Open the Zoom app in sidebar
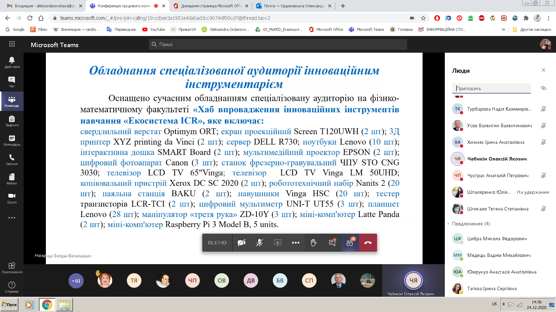The height and width of the screenshot is (312, 556). click(12, 198)
